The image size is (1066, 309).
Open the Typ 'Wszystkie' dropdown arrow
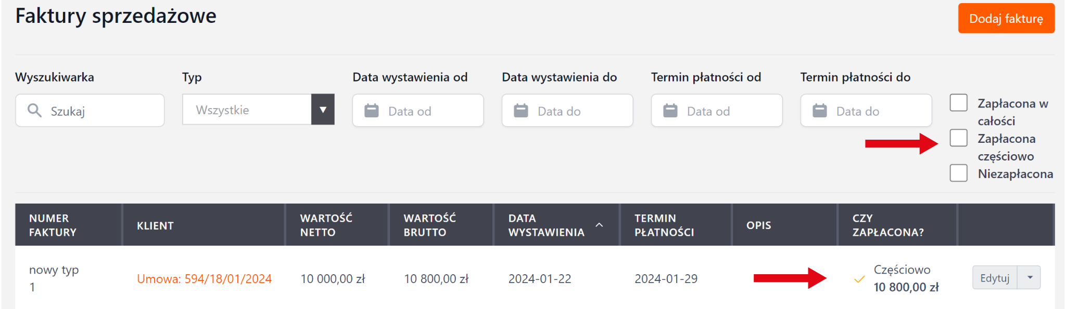tap(323, 110)
